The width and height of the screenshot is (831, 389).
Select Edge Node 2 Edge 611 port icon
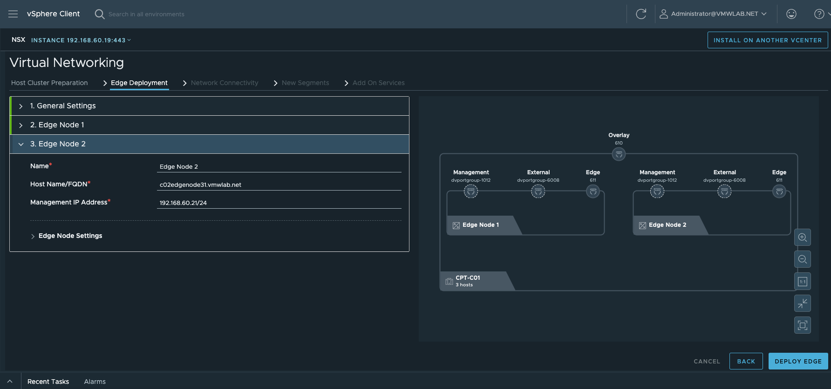coord(779,191)
